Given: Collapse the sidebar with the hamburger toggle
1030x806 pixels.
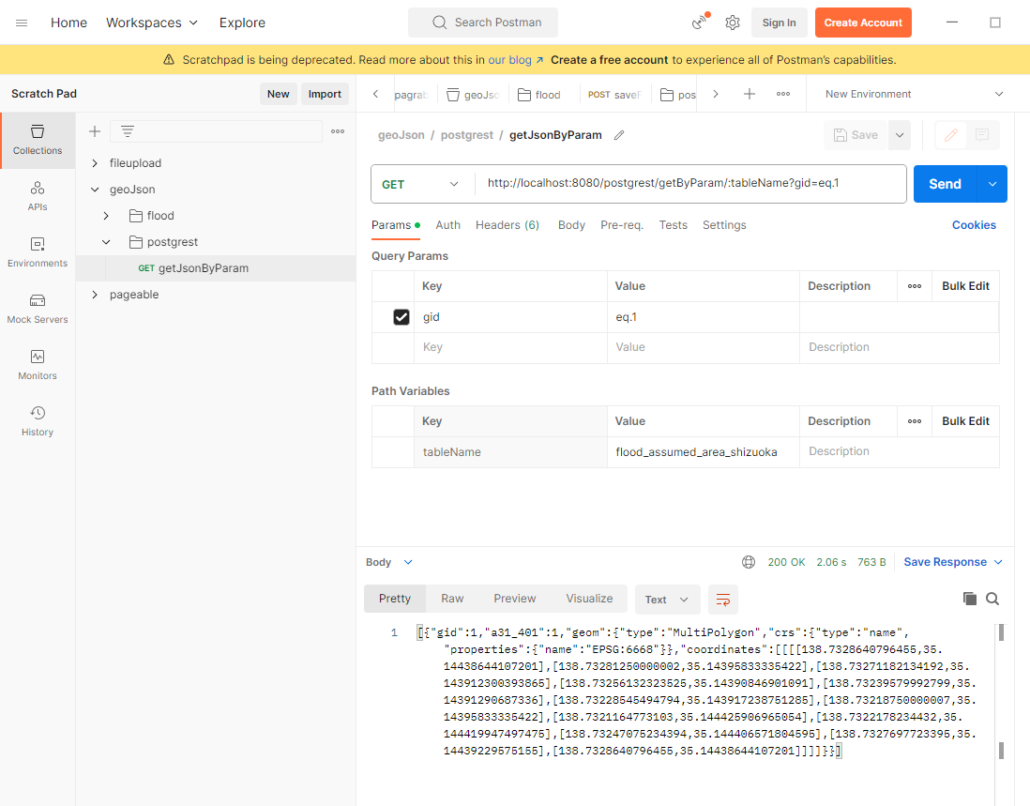Looking at the screenshot, I should point(21,22).
